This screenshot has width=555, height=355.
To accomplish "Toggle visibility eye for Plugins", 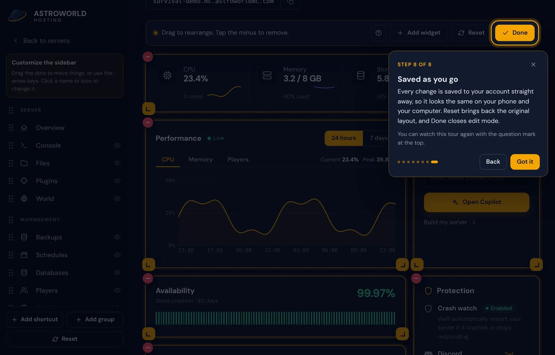I will [x=117, y=181].
